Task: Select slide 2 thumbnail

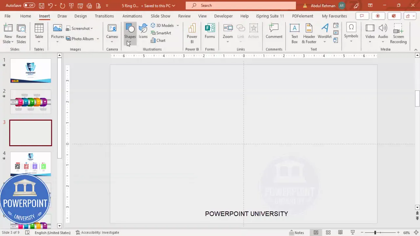Action: click(31, 102)
